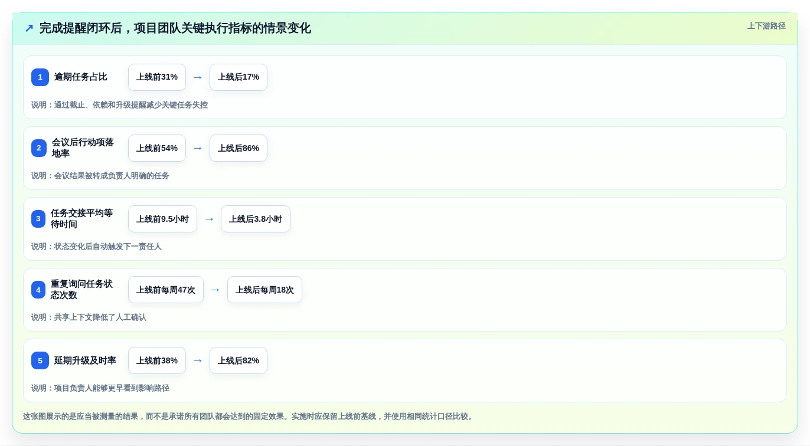Select the 上线后82% chip
810x446 pixels.
pos(239,360)
